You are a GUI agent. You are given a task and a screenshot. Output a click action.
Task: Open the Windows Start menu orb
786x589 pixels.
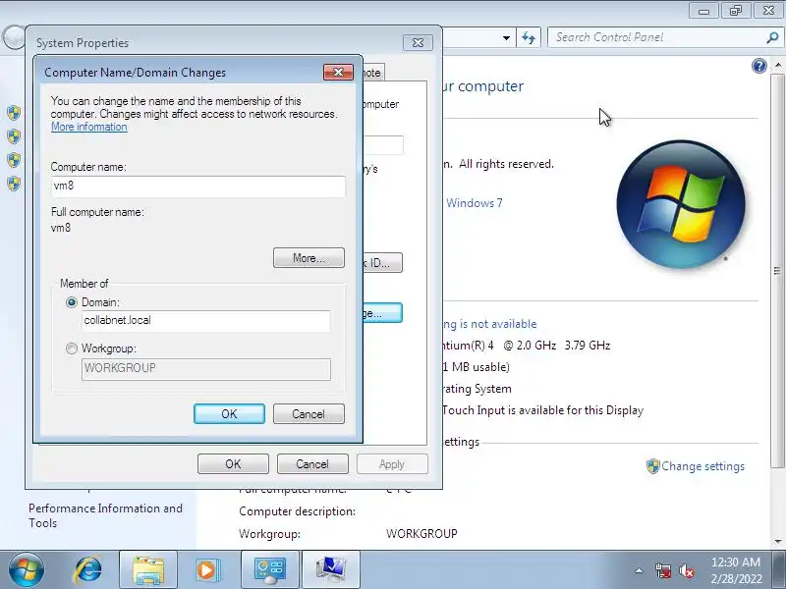point(27,569)
